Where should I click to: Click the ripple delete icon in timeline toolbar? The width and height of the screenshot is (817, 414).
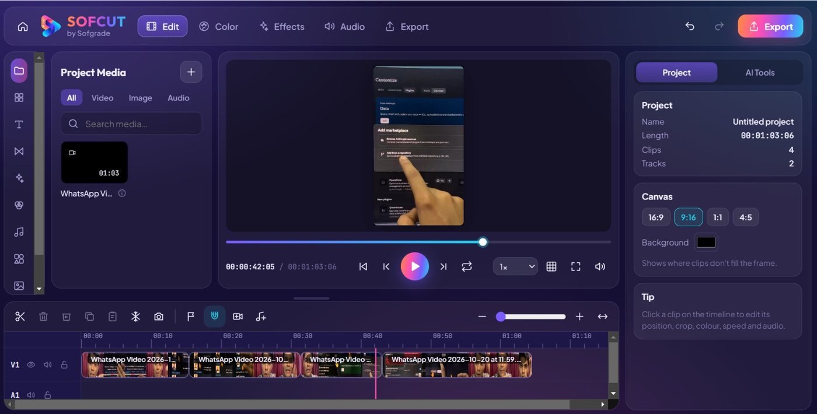point(66,316)
